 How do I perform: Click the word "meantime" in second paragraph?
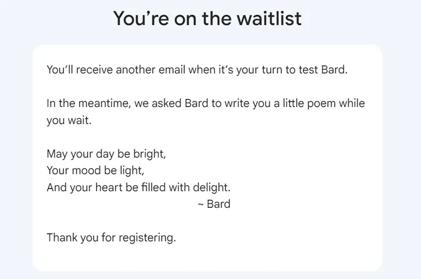pyautogui.click(x=104, y=104)
